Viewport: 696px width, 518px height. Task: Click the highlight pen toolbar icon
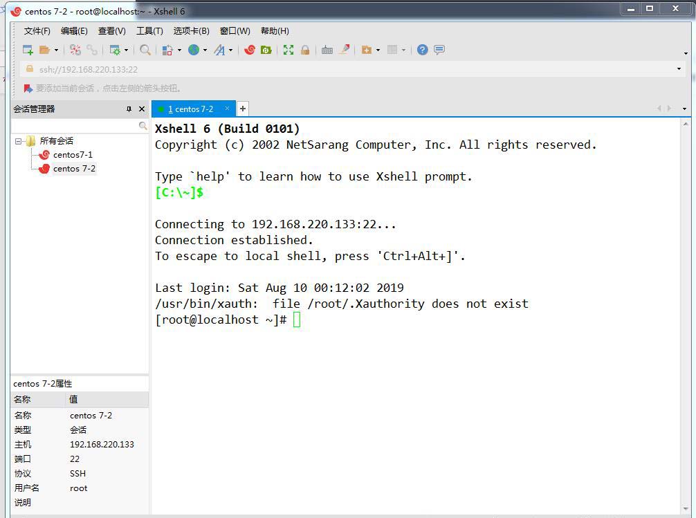pos(344,50)
